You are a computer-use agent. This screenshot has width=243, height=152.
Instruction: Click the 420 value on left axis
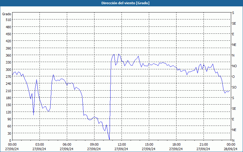(9, 41)
